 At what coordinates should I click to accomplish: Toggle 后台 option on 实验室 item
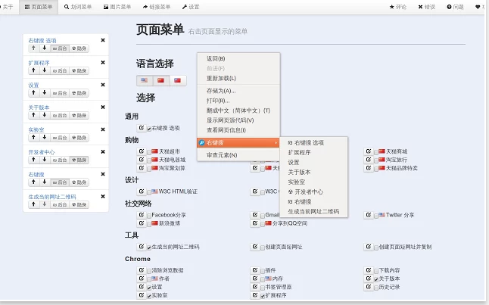click(60, 138)
